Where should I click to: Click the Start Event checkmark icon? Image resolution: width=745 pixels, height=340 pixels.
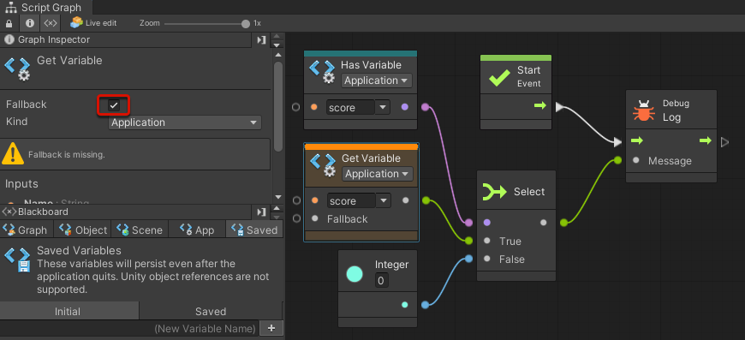pyautogui.click(x=499, y=77)
